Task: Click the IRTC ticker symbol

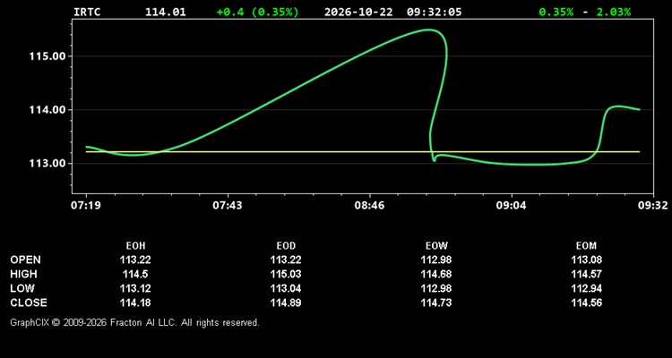Action: coord(87,12)
